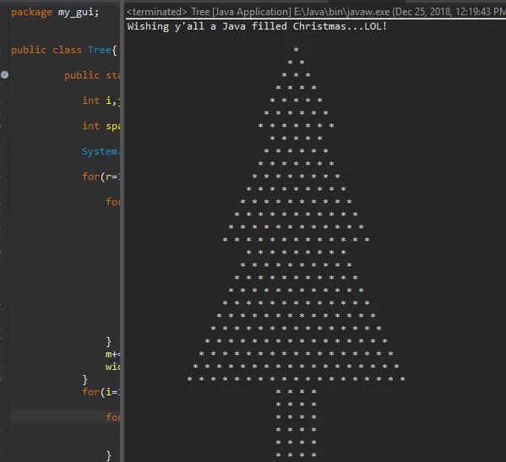Click the 'public class Tree{' declaration
This screenshot has width=506, height=462.
tap(64, 51)
